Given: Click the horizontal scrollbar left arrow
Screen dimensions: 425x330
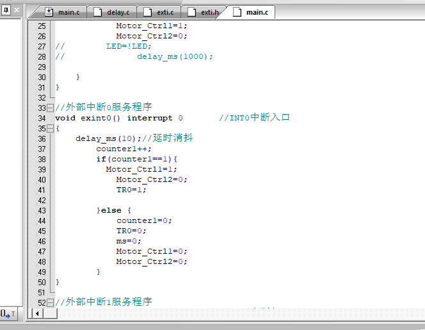Looking at the screenshot, I should coord(37,314).
